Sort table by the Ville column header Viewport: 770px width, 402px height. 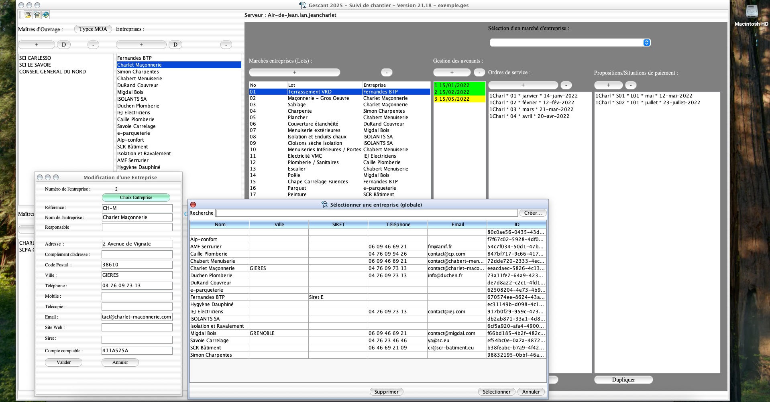pyautogui.click(x=279, y=225)
